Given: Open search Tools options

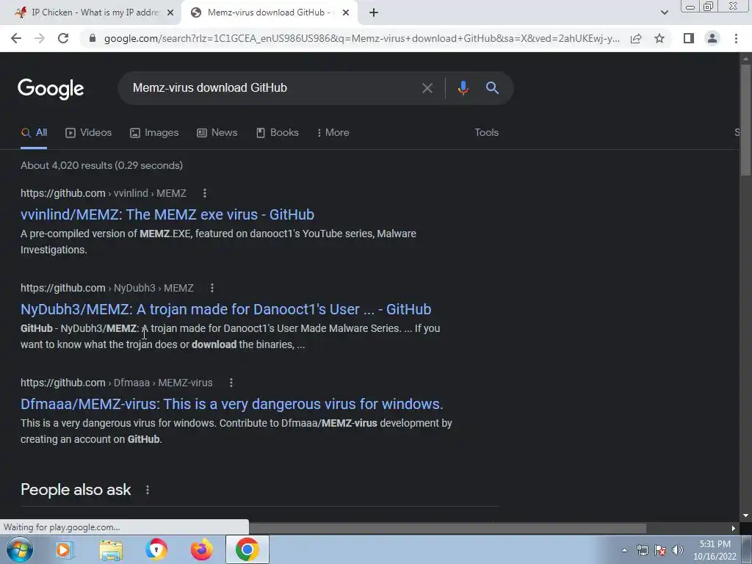Looking at the screenshot, I should tap(486, 132).
